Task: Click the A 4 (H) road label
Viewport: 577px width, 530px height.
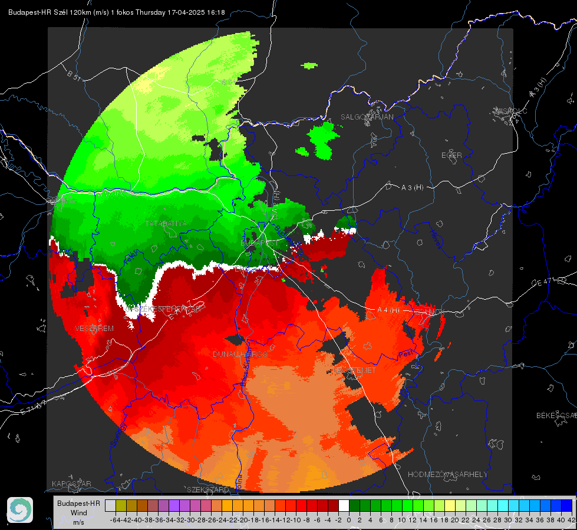Action: (388, 310)
